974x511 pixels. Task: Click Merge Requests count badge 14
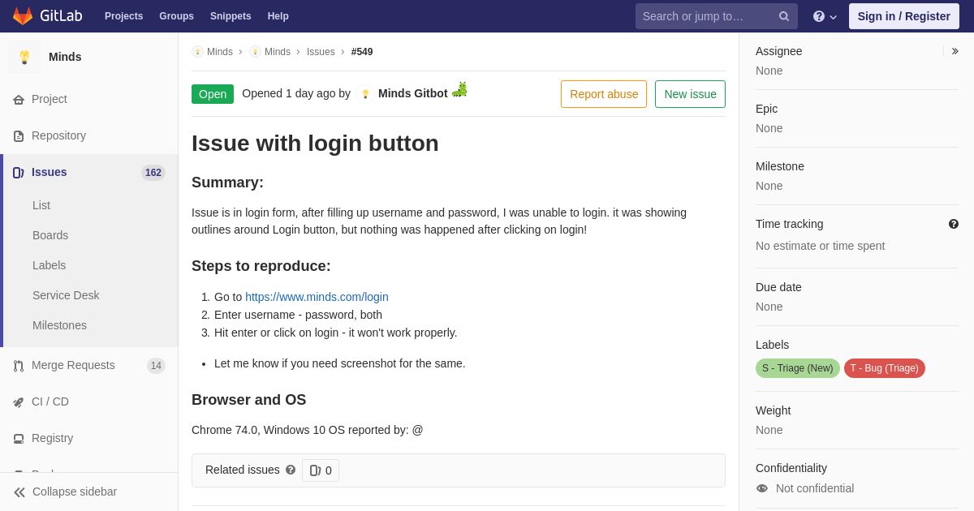click(x=156, y=366)
